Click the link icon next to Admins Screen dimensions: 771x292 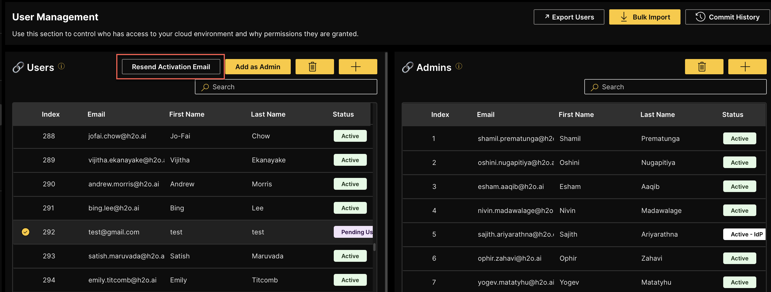(x=407, y=67)
